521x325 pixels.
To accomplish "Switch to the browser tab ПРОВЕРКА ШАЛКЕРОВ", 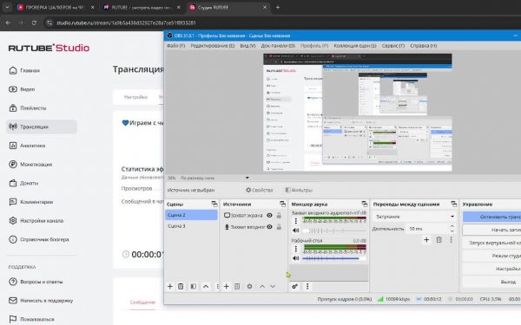I will coord(56,7).
